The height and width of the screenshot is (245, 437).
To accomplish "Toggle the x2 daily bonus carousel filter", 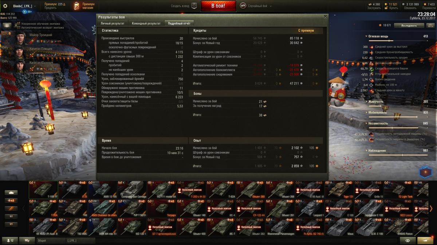I will click(x=11, y=200).
